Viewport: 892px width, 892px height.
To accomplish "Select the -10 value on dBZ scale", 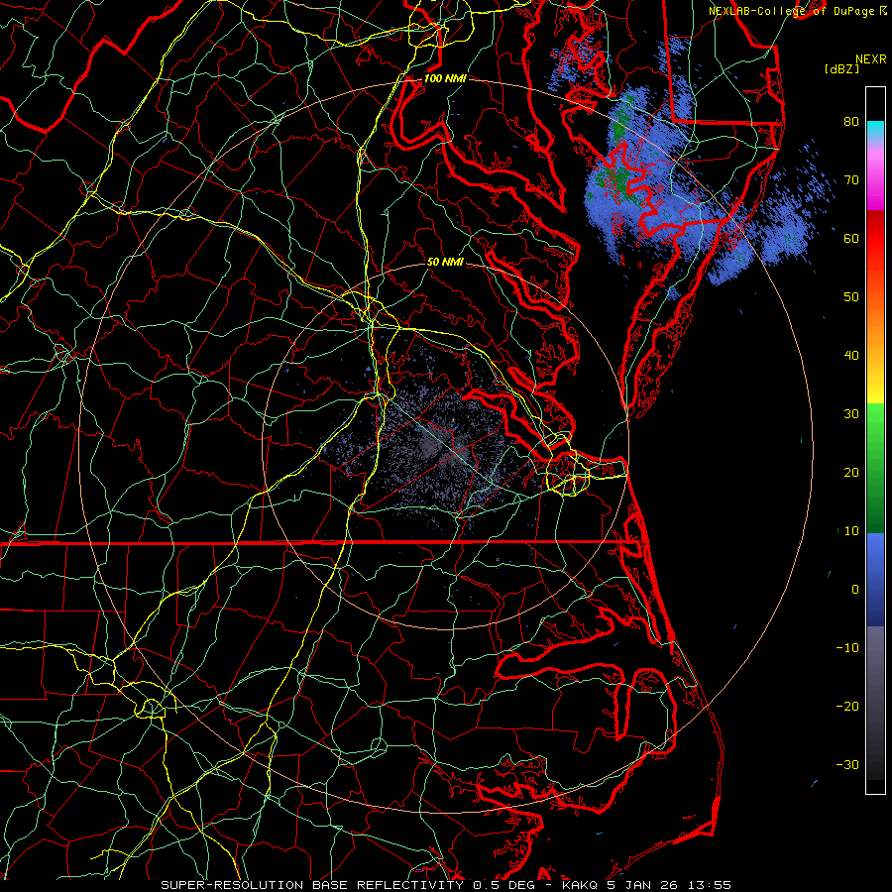I will [847, 648].
